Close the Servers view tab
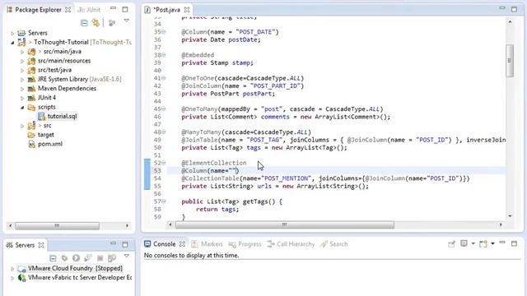The image size is (527, 296). 41,245
